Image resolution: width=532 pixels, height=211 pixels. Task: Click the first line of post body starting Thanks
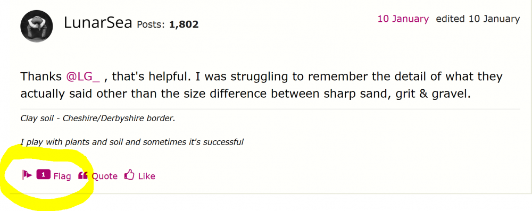[x=261, y=77]
